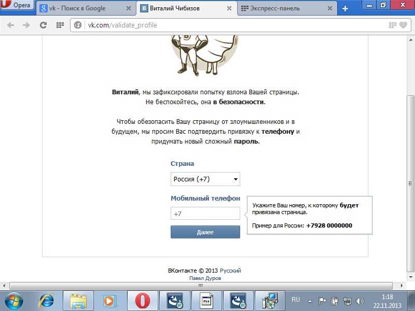This screenshot has width=415, height=311.
Task: Switch to Opera taskbar button
Action: pos(142,301)
